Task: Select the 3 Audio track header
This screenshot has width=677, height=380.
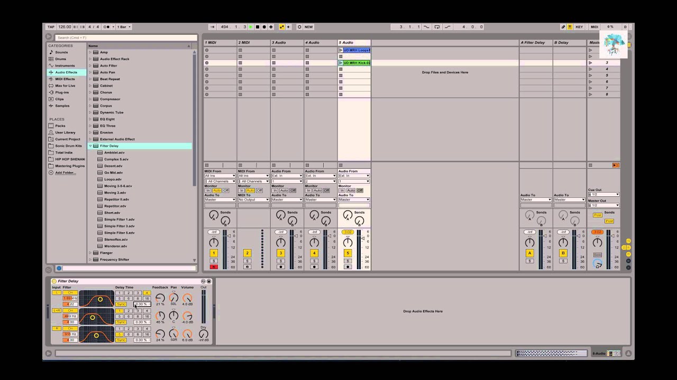Action: click(287, 42)
